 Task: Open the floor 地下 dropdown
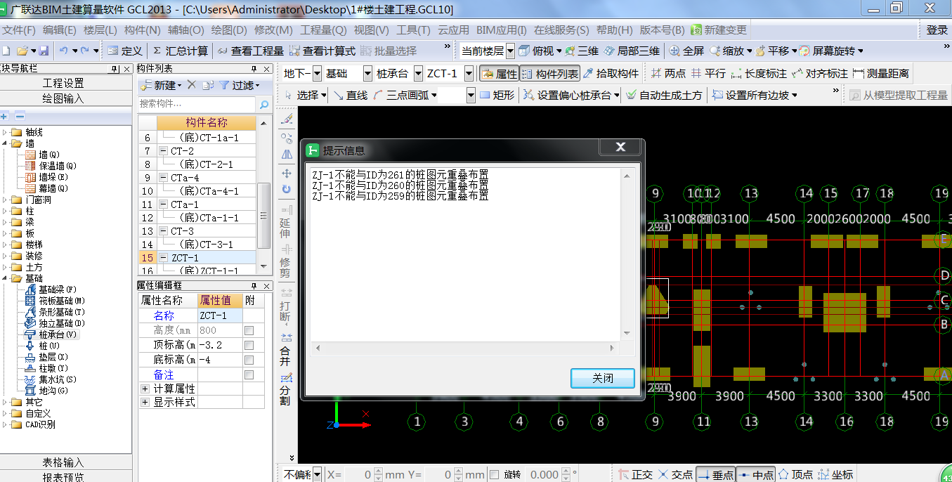(317, 74)
